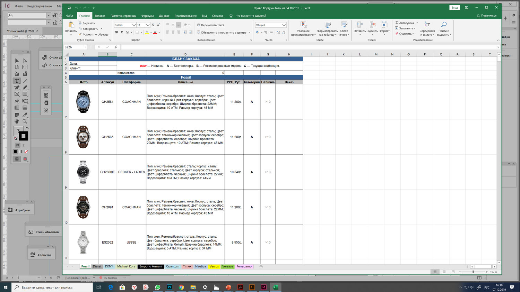The height and width of the screenshot is (292, 520).
Task: Toggle italic formatting button К
Action: 122,33
